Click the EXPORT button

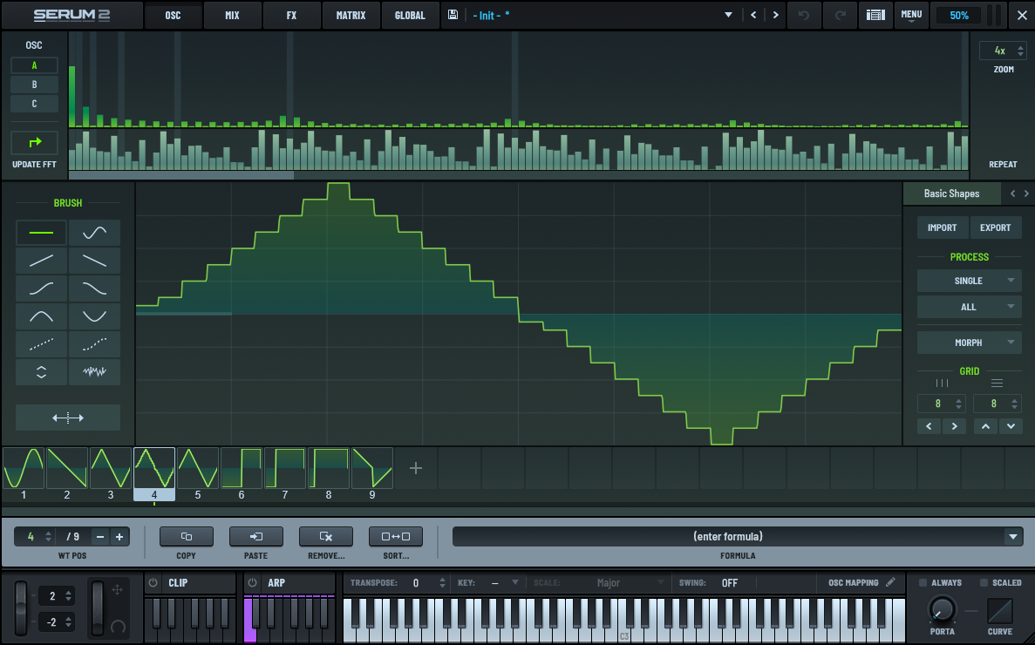[995, 227]
